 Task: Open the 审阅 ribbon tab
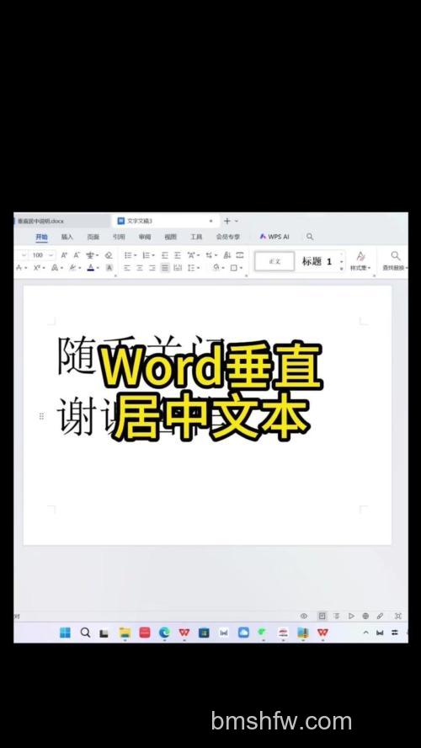click(x=145, y=237)
